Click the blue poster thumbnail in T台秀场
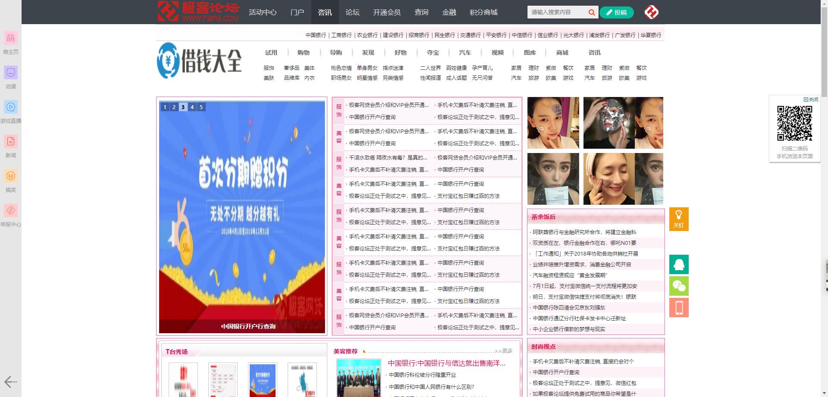 [262, 379]
